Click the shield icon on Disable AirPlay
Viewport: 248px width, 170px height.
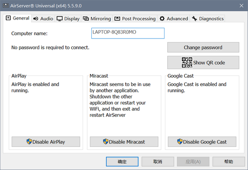(x=29, y=142)
